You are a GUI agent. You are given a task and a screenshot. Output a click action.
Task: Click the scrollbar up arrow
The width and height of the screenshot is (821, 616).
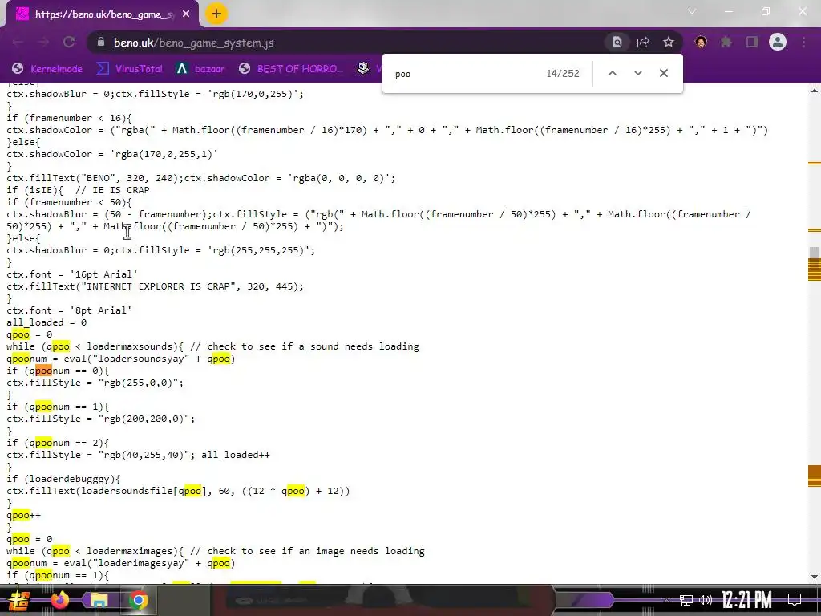[x=815, y=91]
